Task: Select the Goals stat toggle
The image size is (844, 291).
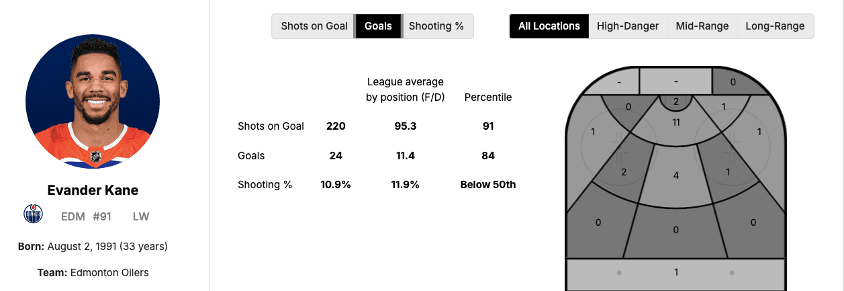Action: [378, 26]
